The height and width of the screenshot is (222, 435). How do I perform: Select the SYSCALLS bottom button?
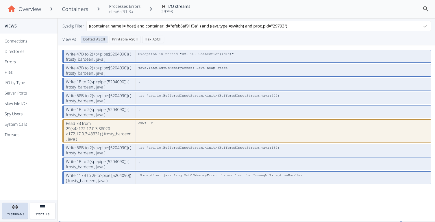[x=42, y=211]
